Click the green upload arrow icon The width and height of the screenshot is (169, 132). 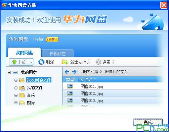[14, 62]
